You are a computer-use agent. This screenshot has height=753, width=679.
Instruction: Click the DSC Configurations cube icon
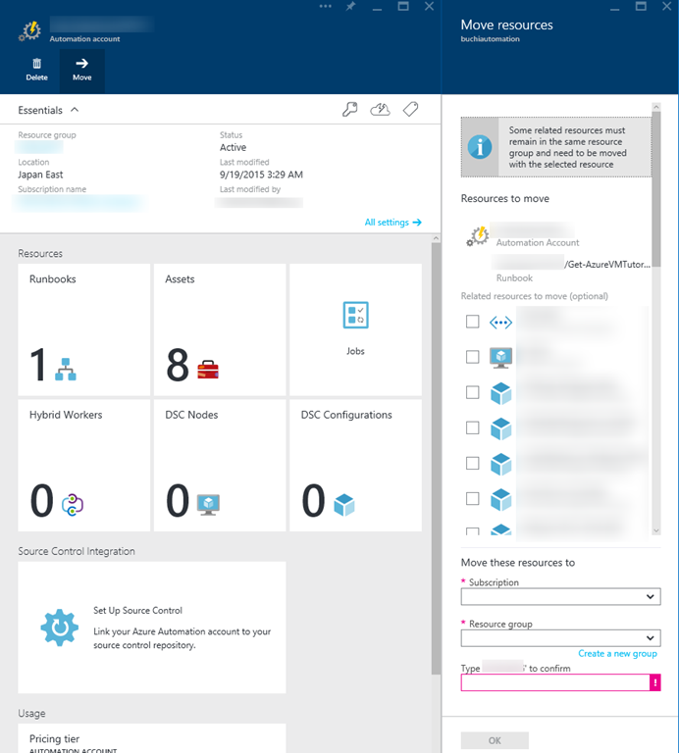[344, 505]
